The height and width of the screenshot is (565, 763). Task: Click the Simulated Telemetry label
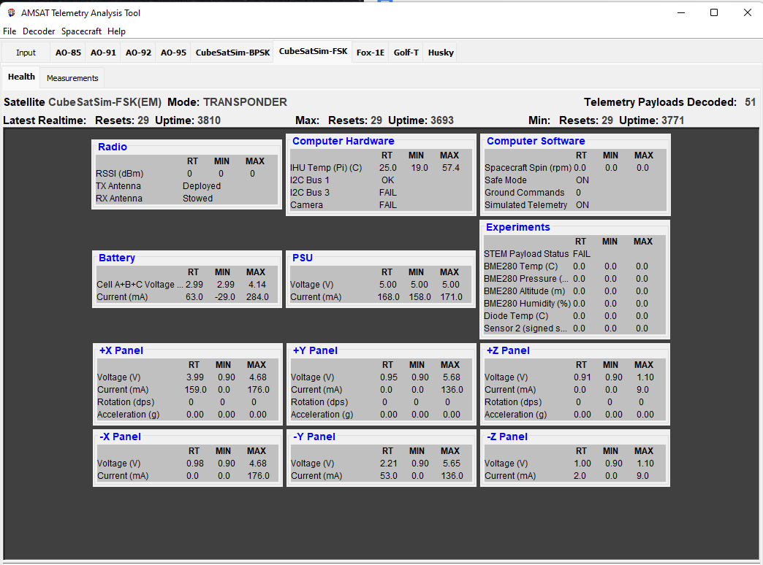click(525, 204)
